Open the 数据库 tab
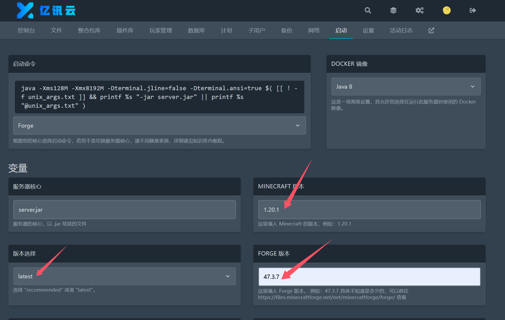The image size is (505, 320). pos(196,31)
